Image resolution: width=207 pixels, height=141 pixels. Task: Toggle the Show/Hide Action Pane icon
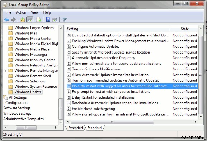point(55,20)
